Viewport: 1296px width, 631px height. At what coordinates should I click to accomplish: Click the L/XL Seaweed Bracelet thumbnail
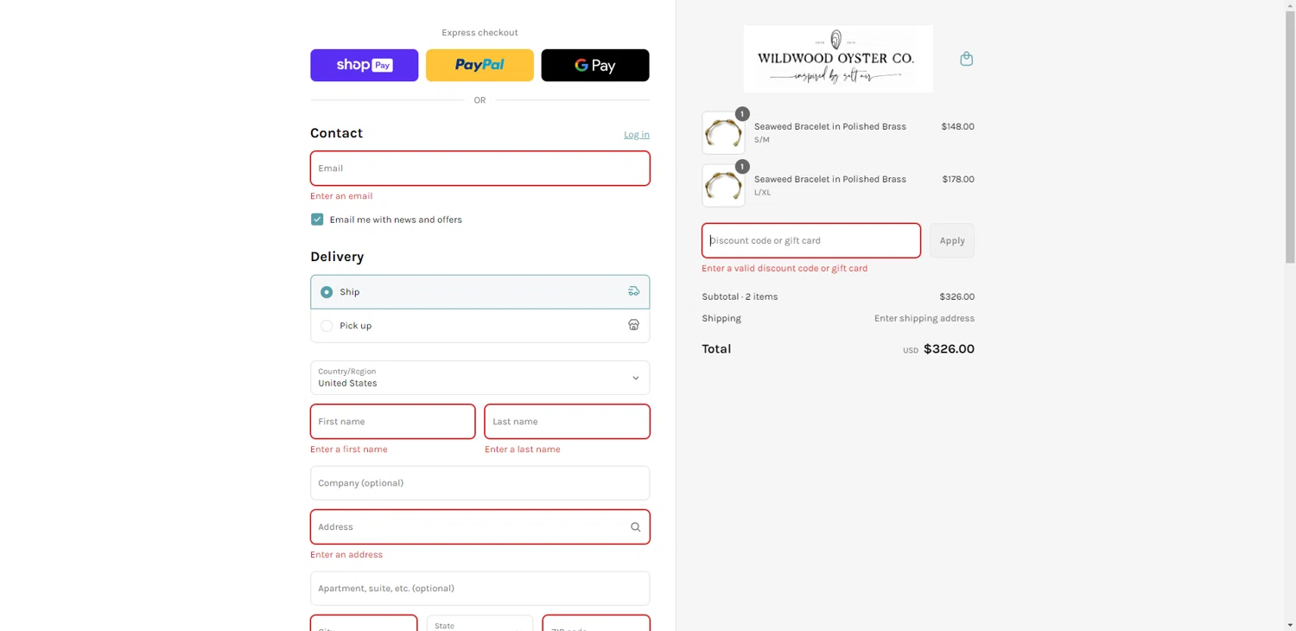[x=723, y=186]
